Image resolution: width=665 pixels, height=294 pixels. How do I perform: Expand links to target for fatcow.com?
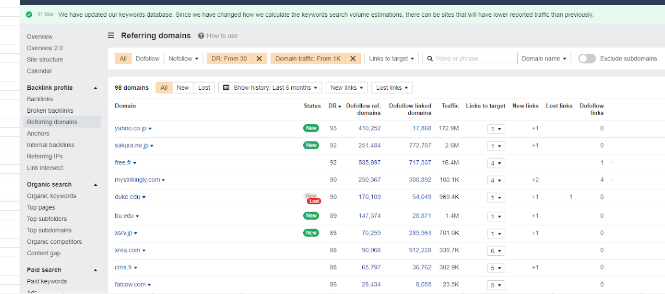[x=496, y=285]
